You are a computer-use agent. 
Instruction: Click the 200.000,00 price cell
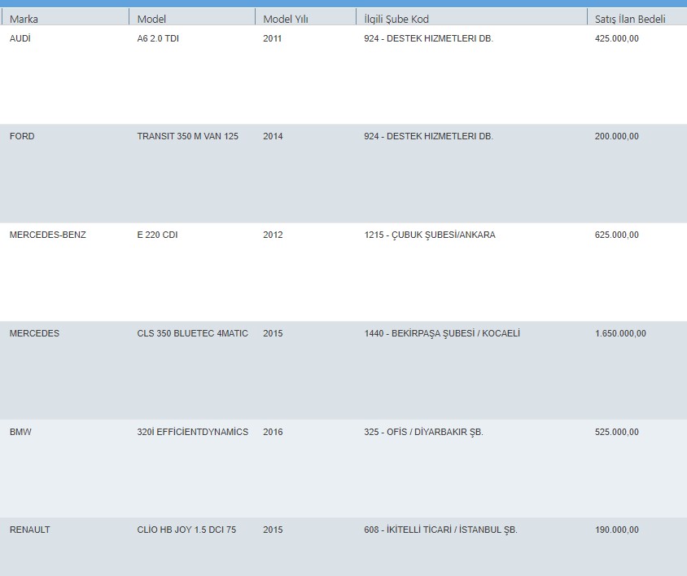[616, 136]
